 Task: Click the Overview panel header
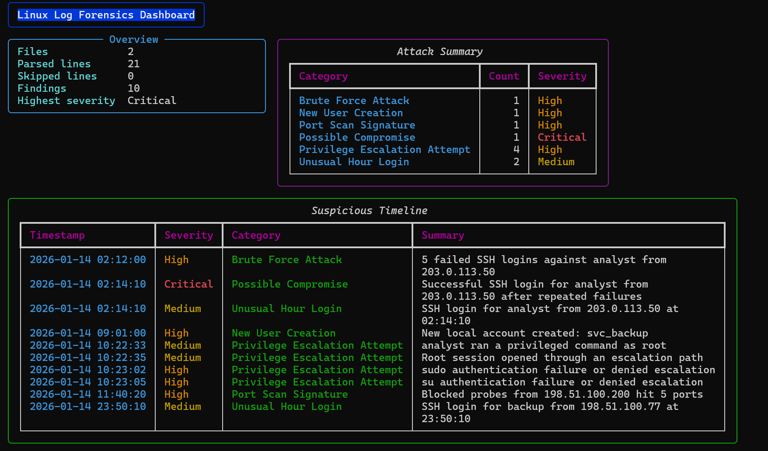[x=133, y=39]
